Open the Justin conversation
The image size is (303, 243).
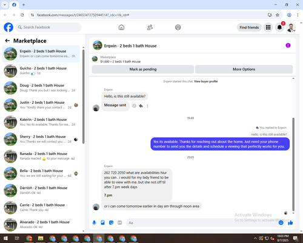pyautogui.click(x=41, y=105)
